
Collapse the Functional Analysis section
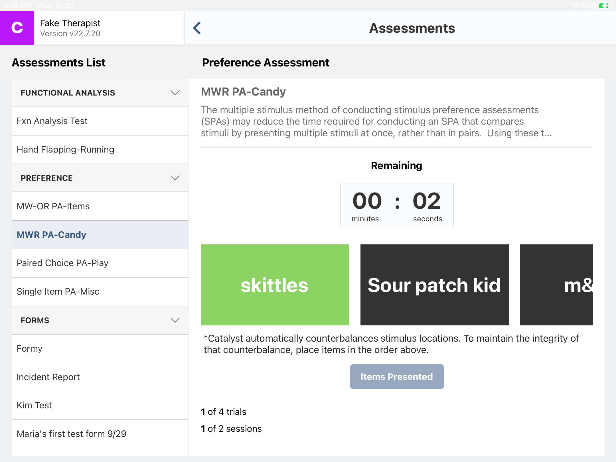[175, 93]
